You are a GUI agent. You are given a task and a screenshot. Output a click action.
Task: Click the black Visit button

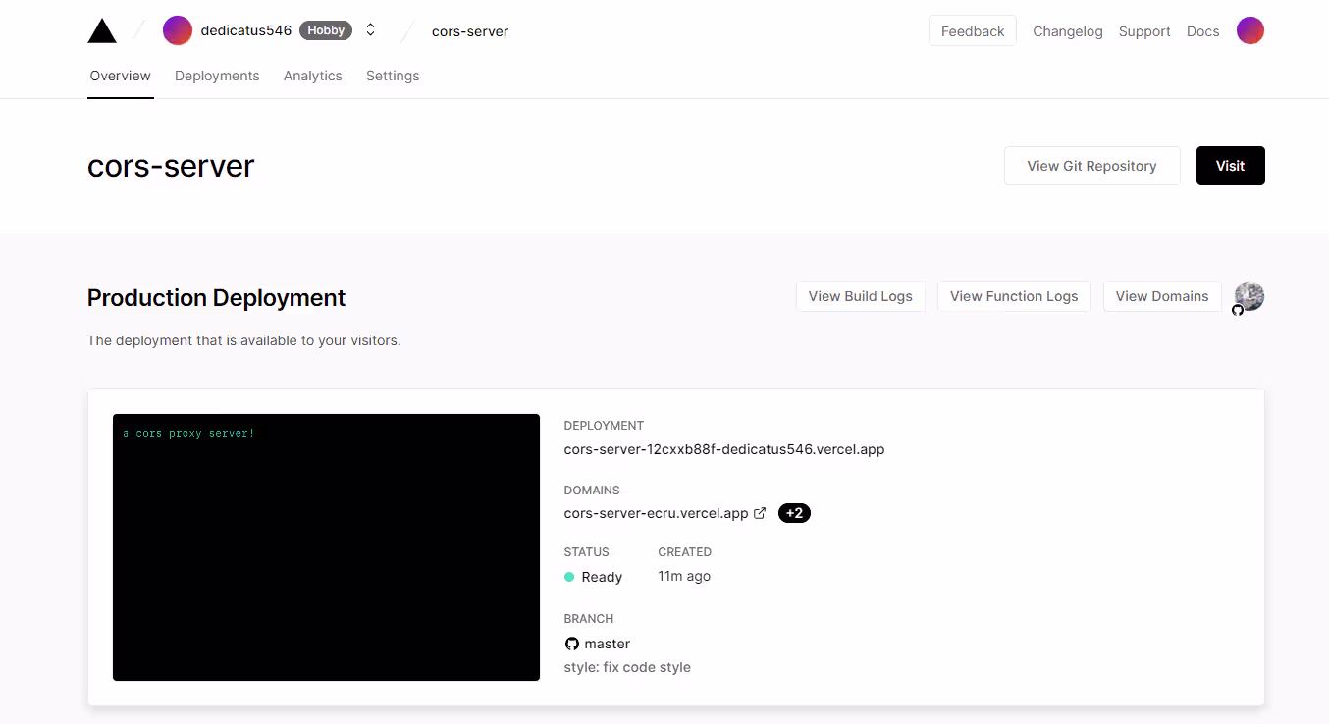(x=1231, y=166)
